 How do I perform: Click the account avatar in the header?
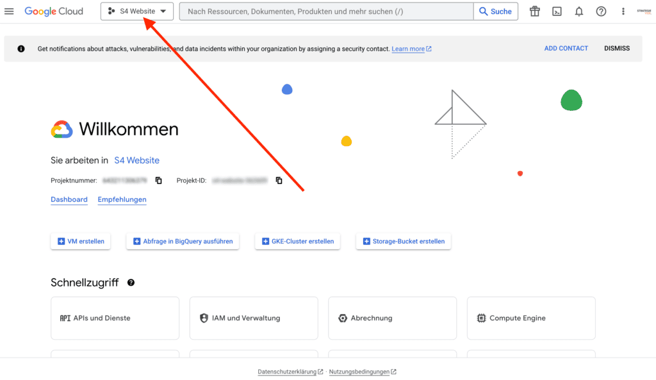(x=644, y=12)
